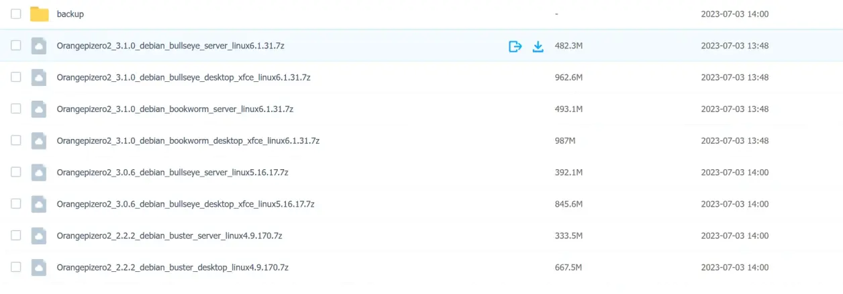This screenshot has width=843, height=294.
Task: Click the 333.5M file size value
Action: pos(568,236)
